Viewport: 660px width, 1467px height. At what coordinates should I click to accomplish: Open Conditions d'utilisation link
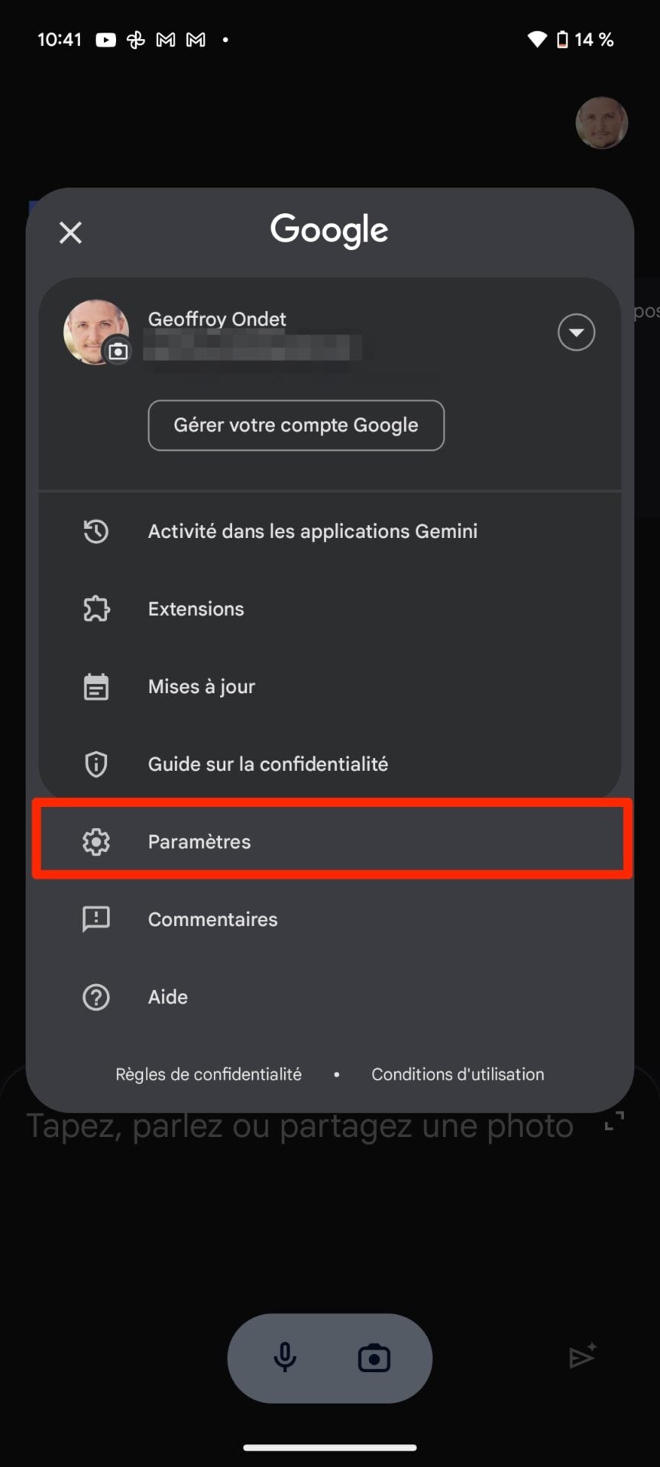pos(458,1074)
